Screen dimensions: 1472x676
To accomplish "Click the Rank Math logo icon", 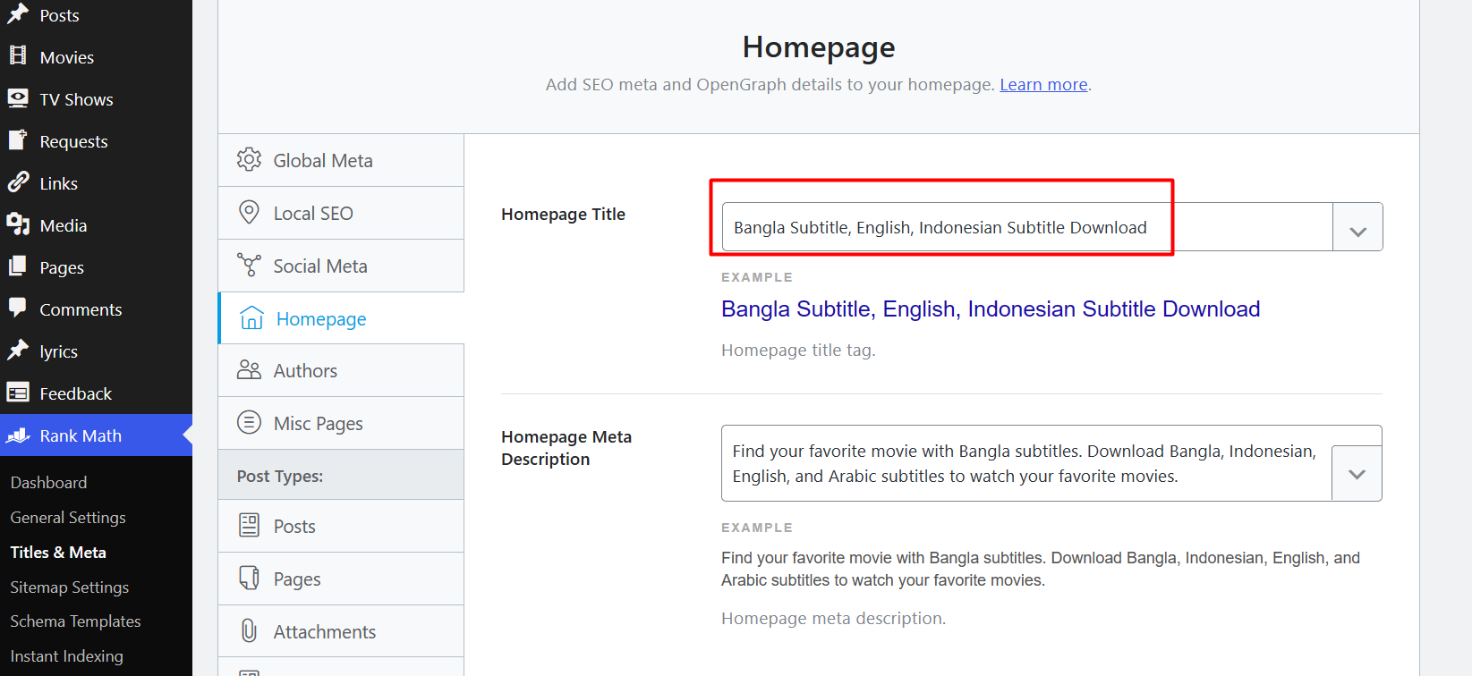I will [x=18, y=435].
